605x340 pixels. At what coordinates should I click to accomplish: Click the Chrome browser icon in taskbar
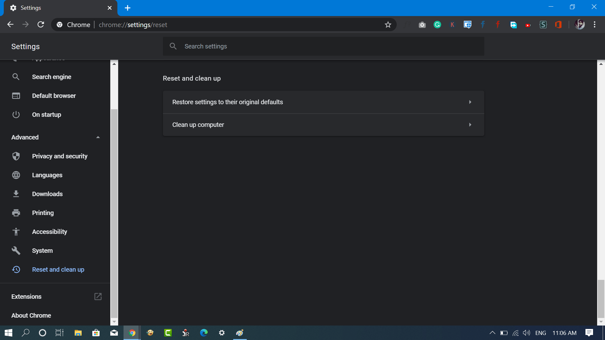tap(131, 332)
